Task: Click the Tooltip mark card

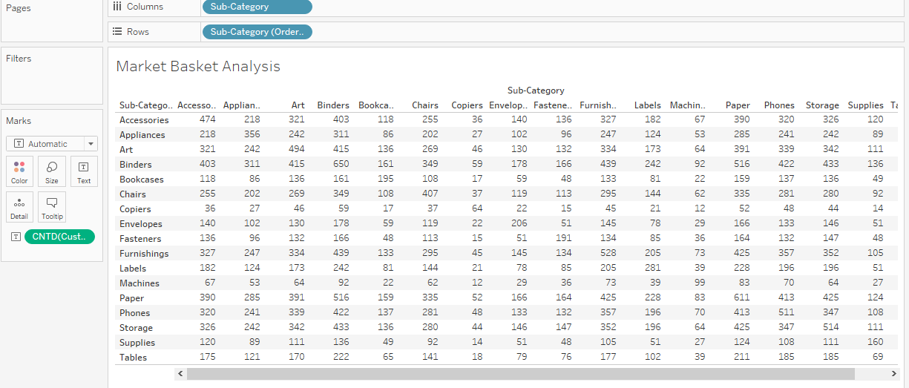Action: (x=52, y=207)
